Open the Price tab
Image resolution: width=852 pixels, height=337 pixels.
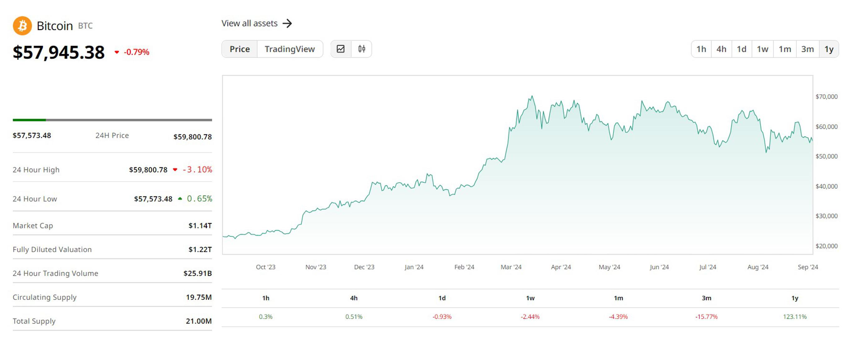tap(239, 49)
